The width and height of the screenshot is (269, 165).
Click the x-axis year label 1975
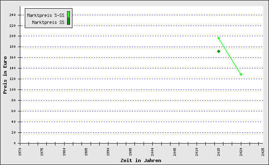point(42,152)
